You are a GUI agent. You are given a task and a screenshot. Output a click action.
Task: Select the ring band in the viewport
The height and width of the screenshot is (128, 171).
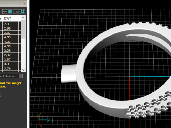pos(124,70)
